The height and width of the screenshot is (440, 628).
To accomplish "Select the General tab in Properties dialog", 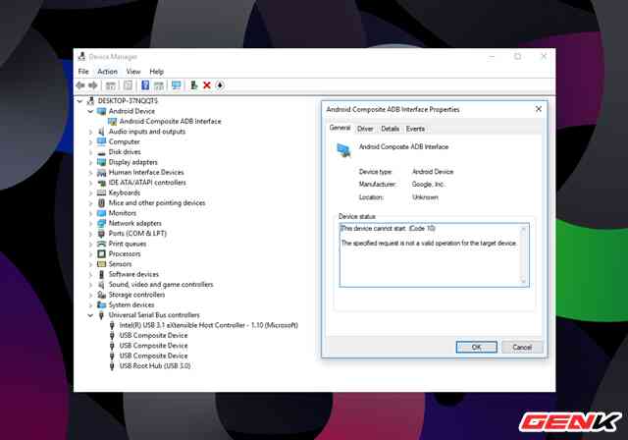I will pos(340,128).
